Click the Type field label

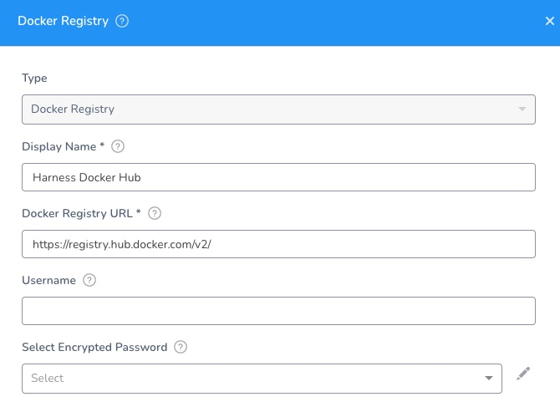coord(34,79)
